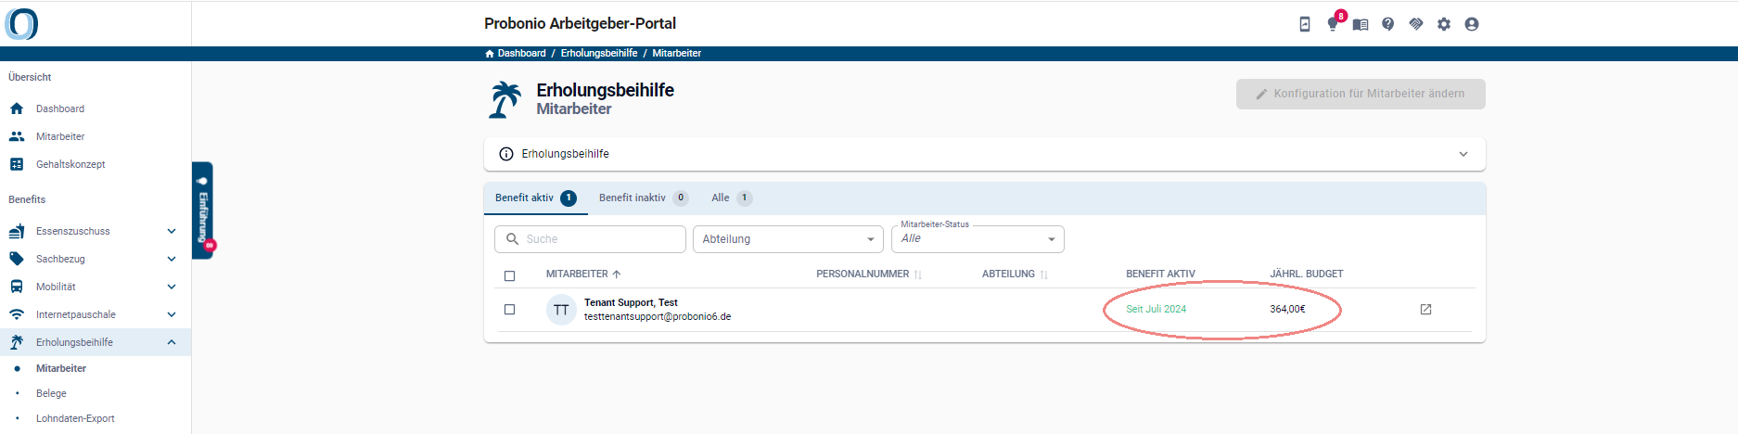
Task: Click the Mobilität bus icon
Action: [x=17, y=287]
